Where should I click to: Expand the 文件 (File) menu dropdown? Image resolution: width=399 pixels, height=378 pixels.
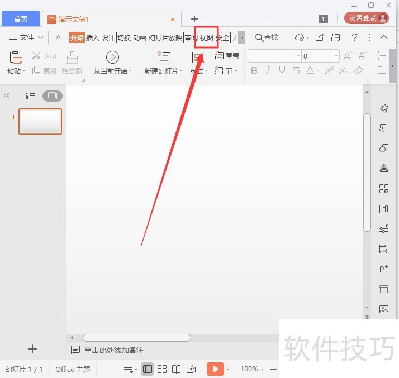26,37
